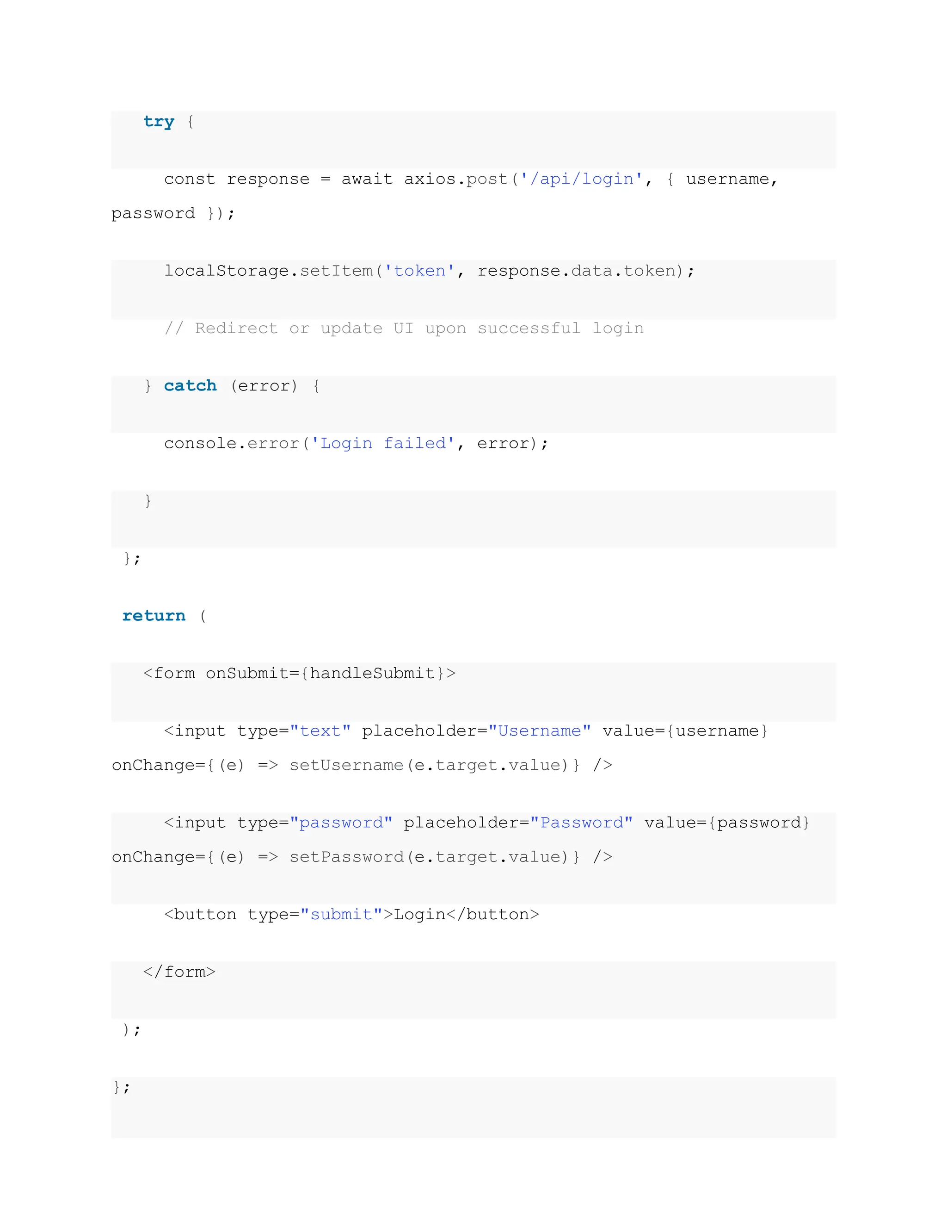The height and width of the screenshot is (1226, 947).
Task: Click the "submit" string literal
Action: [x=341, y=915]
